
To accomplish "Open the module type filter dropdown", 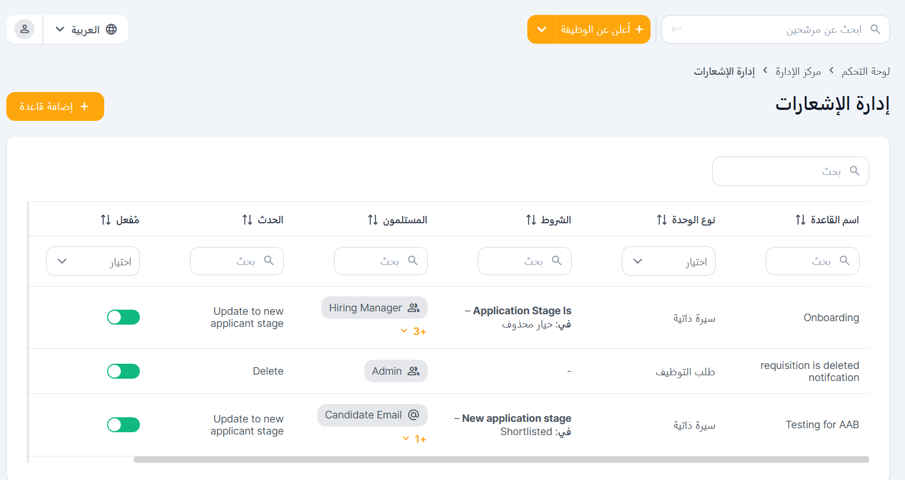I will pos(668,261).
